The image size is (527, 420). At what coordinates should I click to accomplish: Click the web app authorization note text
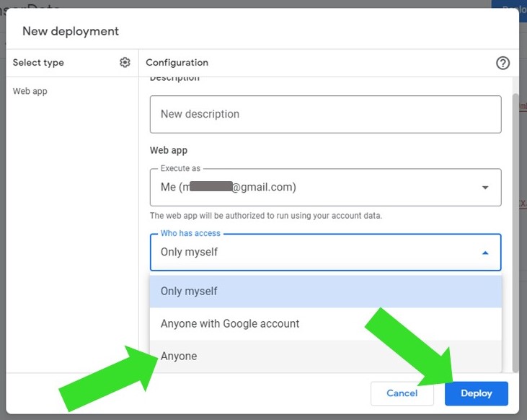[x=265, y=216]
